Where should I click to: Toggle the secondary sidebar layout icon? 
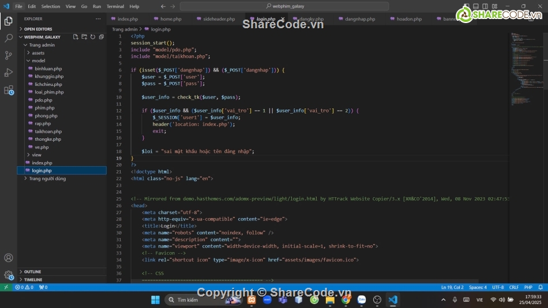[485, 6]
